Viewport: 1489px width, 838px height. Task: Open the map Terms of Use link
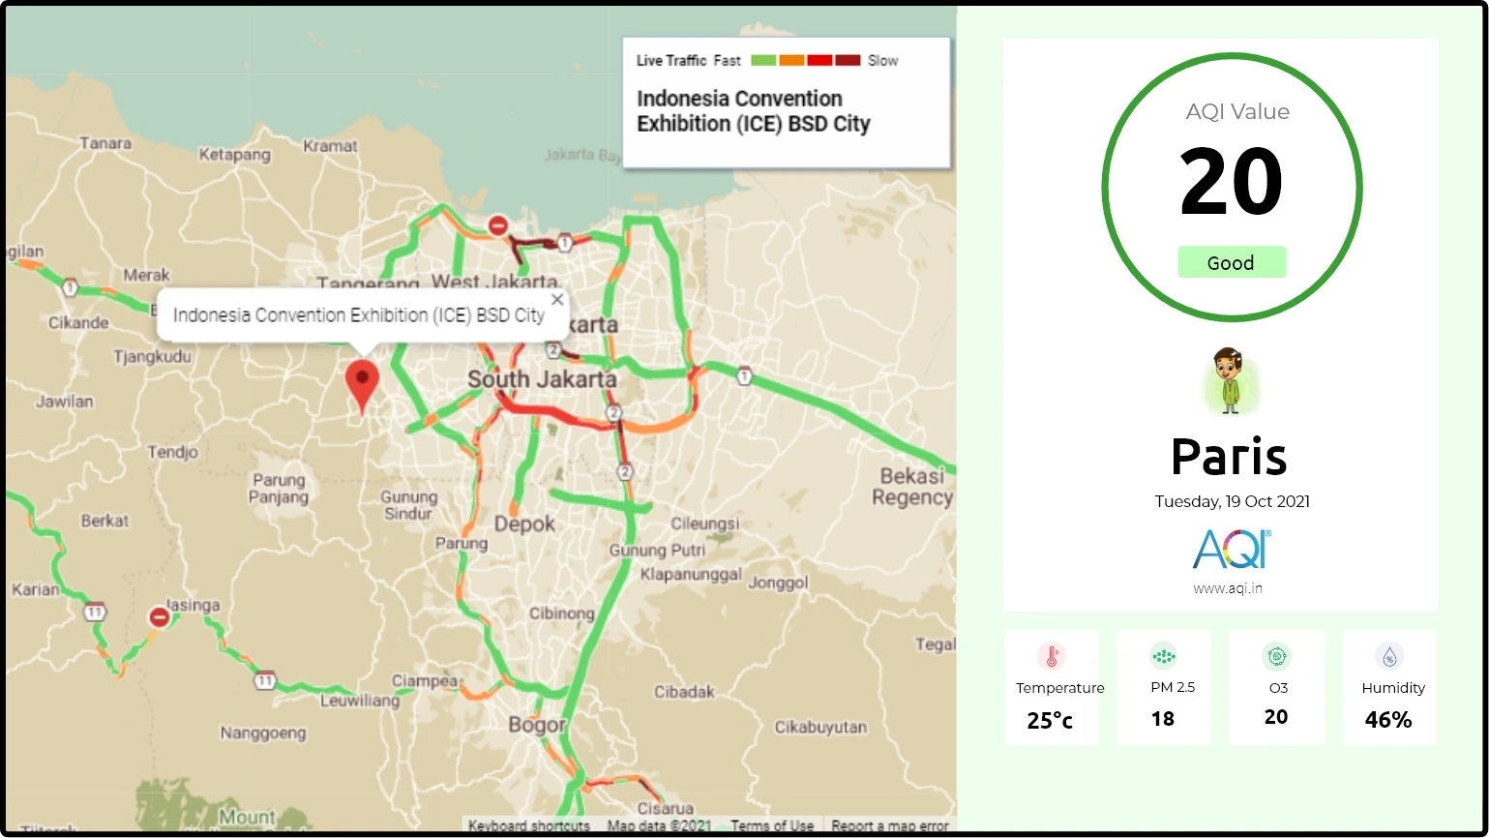tap(772, 826)
